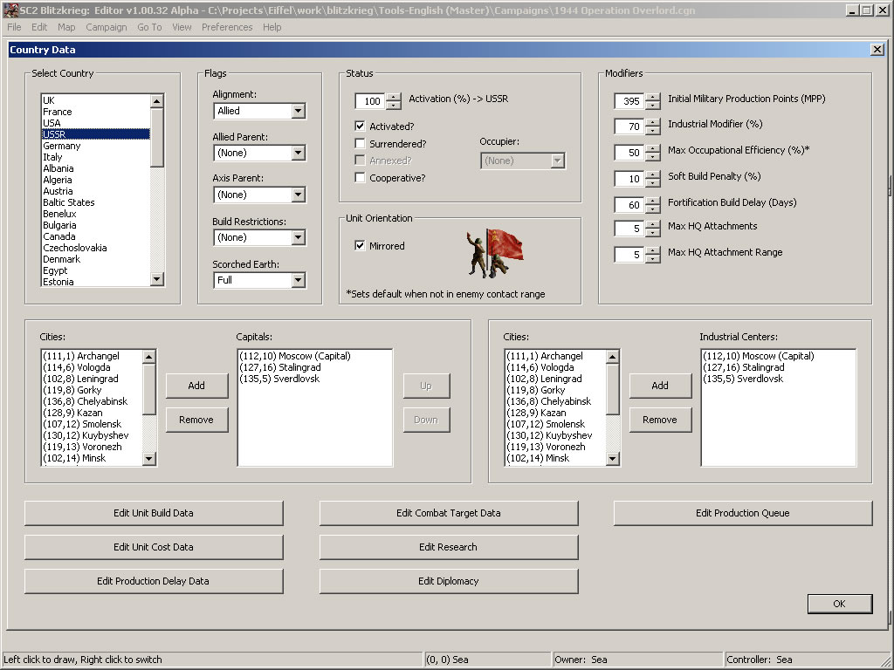Click Edit Production Queue button
894x670 pixels.
[743, 513]
